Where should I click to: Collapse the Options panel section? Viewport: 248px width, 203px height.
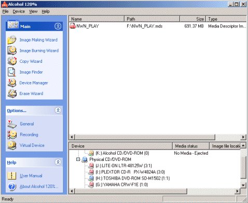[x=58, y=110]
